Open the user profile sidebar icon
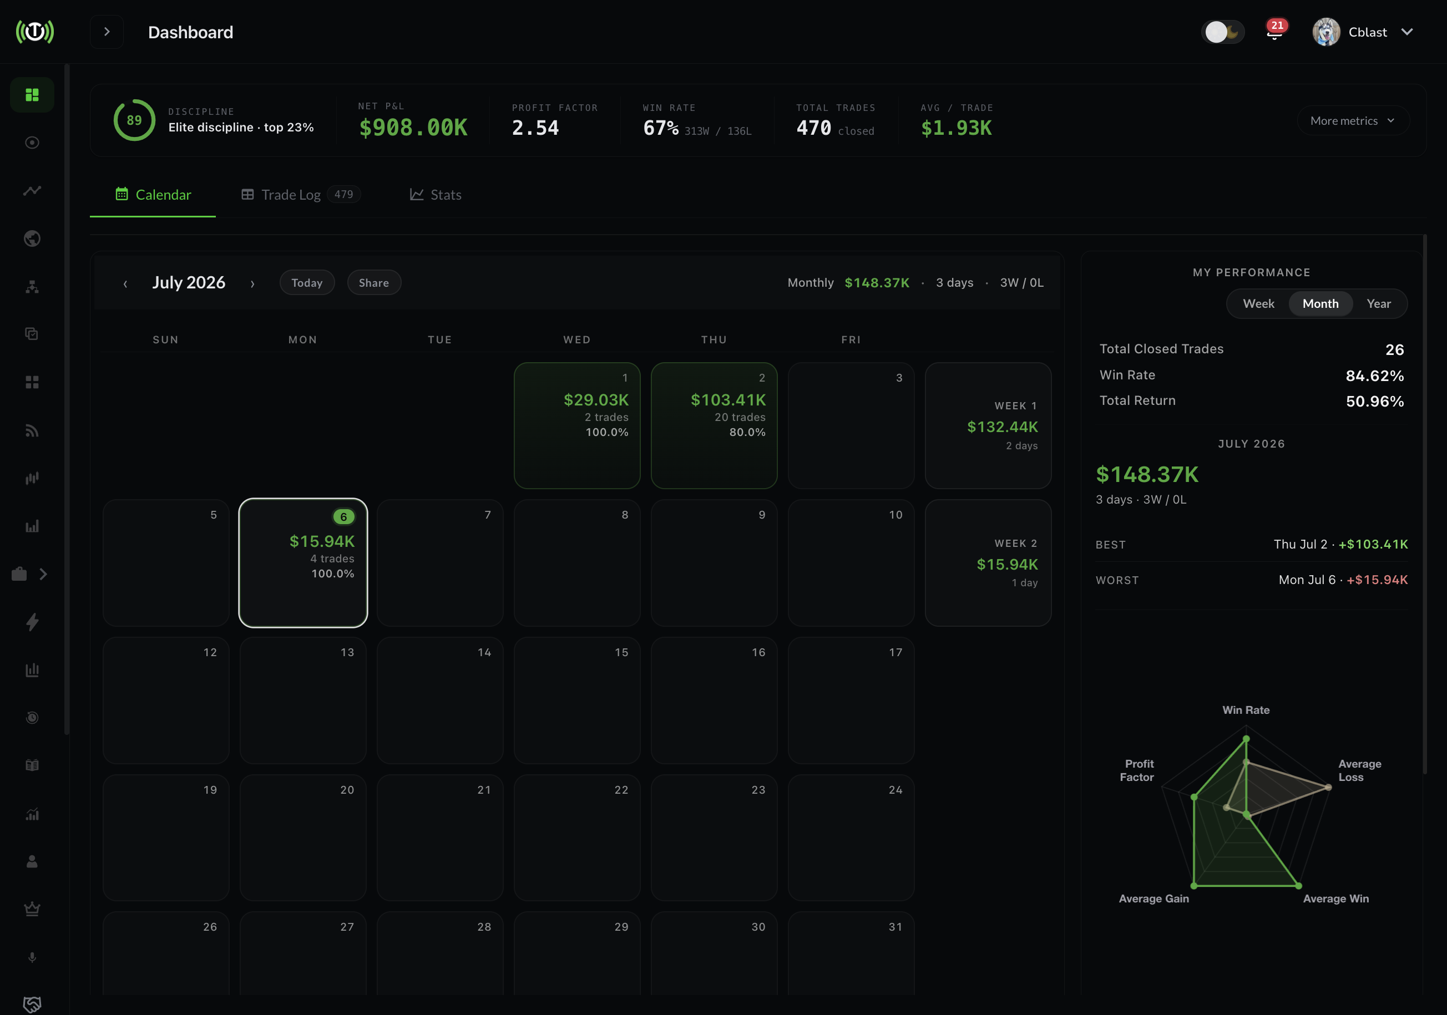The image size is (1447, 1015). click(x=32, y=861)
